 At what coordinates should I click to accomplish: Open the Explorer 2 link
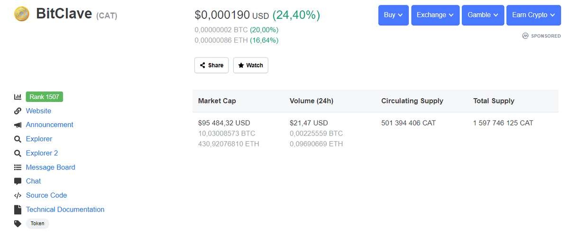(42, 153)
